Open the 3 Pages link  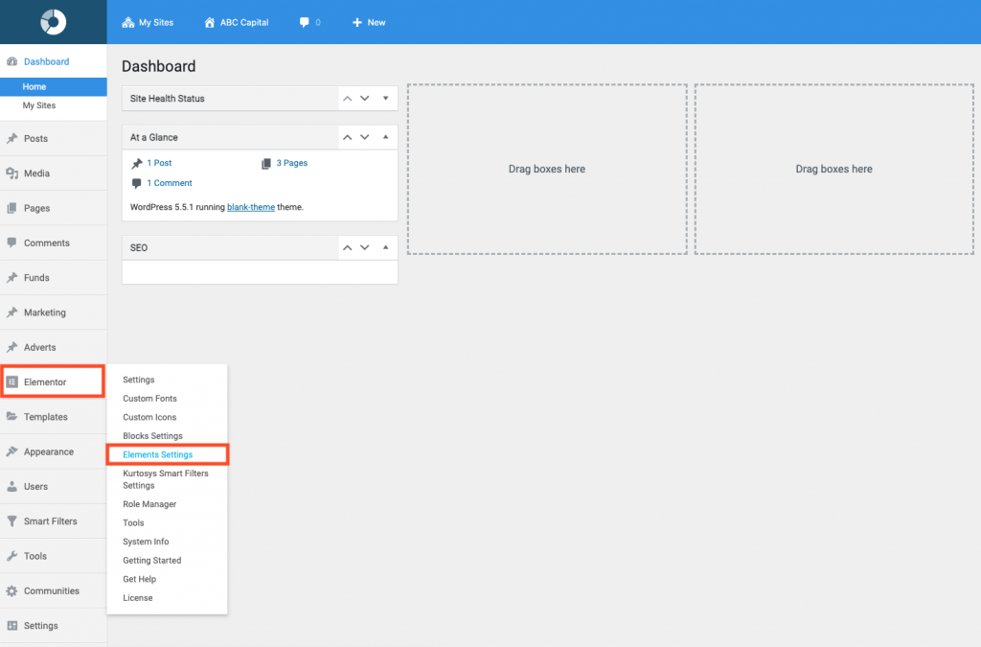coord(292,163)
